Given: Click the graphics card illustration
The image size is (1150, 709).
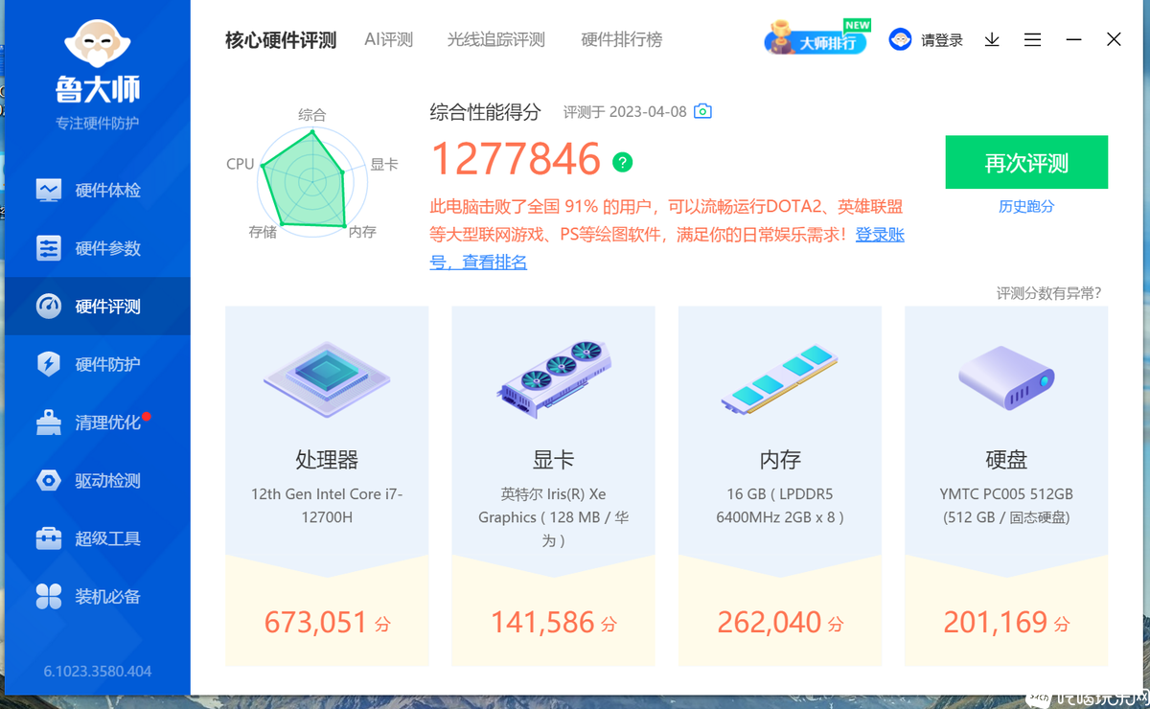Looking at the screenshot, I should tap(553, 377).
